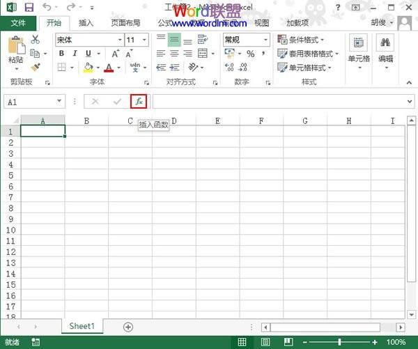Undo the last action

pyautogui.click(x=47, y=7)
